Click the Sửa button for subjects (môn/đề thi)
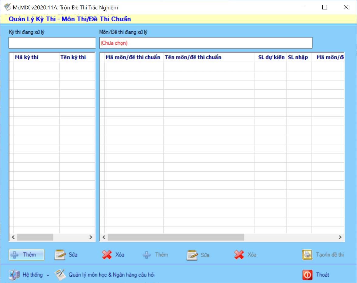Viewport: 357px width, 283px height. 198,255
